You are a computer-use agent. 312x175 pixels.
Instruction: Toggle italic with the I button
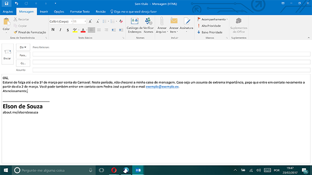coord(60,30)
